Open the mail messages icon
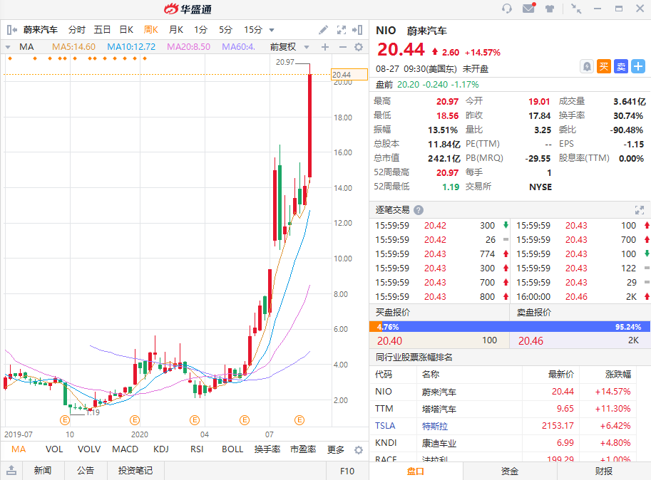 [x=528, y=8]
